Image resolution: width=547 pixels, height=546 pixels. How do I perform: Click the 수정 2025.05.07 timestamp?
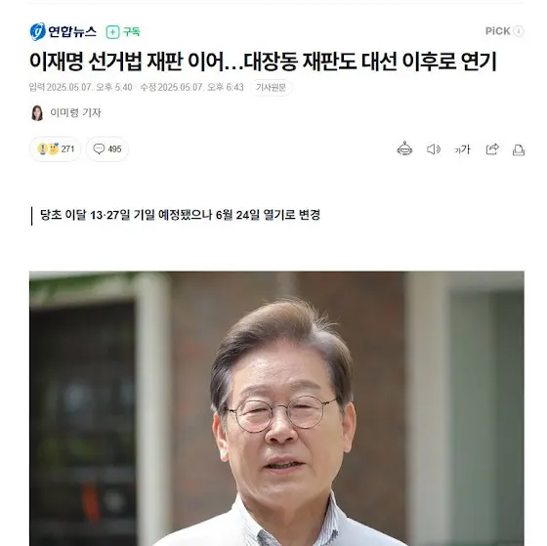tap(191, 87)
